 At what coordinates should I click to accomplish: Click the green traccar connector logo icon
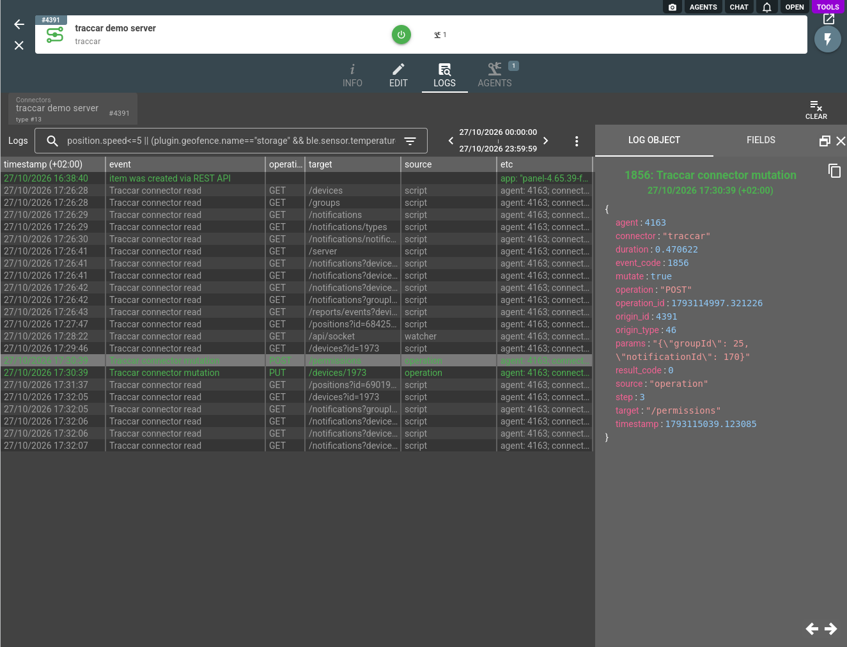[x=55, y=35]
